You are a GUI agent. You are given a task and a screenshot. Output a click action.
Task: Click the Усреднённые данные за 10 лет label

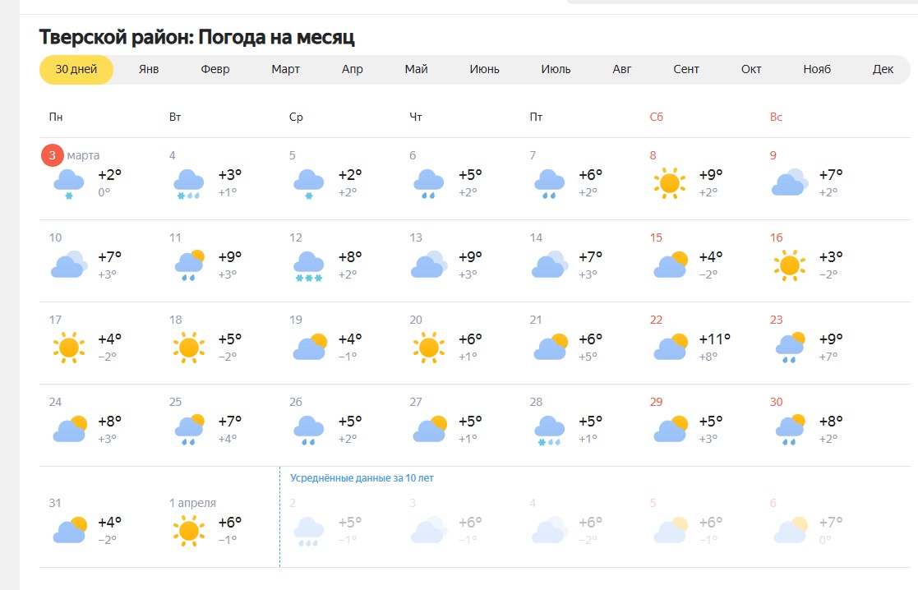coord(362,477)
